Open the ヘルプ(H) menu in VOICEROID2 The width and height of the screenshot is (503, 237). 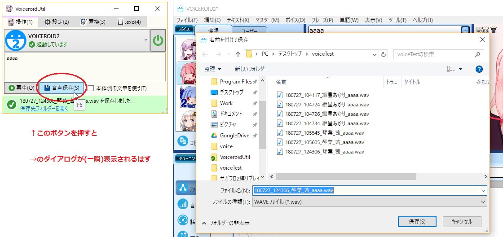pyautogui.click(x=423, y=20)
